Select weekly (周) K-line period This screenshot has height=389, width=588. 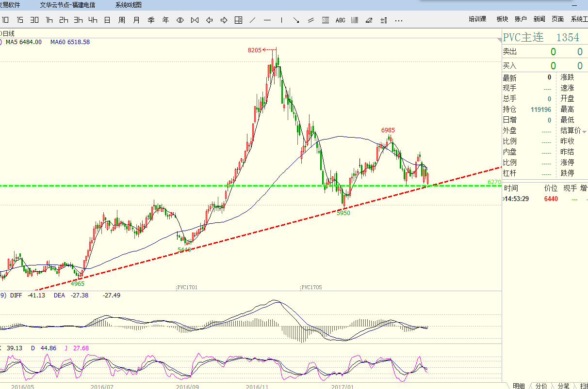point(122,20)
